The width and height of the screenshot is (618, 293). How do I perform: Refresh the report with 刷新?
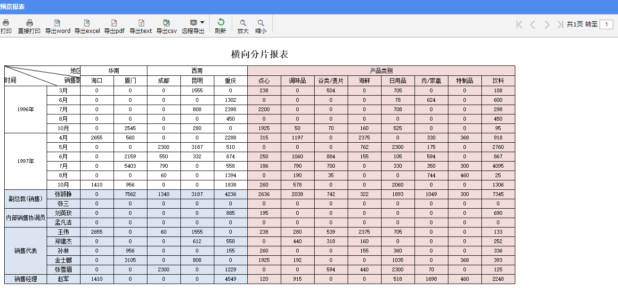[x=220, y=23]
